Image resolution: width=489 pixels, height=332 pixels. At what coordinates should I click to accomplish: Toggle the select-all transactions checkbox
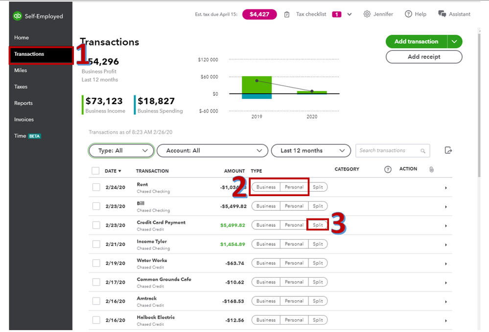(x=95, y=171)
